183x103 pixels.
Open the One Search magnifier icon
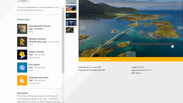(x=22, y=68)
